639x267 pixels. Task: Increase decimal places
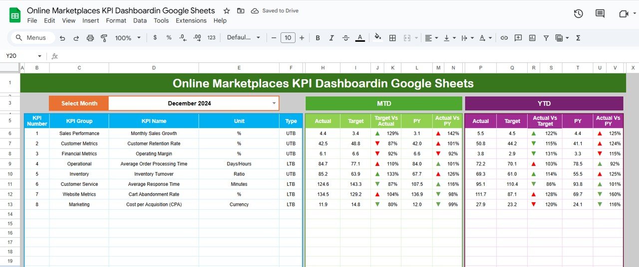click(x=197, y=38)
